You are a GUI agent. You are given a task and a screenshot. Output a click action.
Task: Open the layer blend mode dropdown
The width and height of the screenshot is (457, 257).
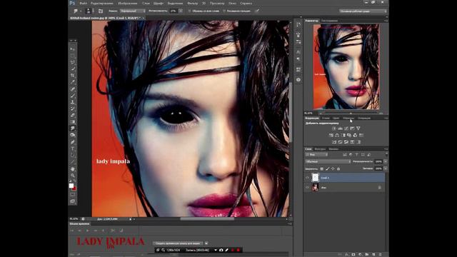pyautogui.click(x=328, y=161)
